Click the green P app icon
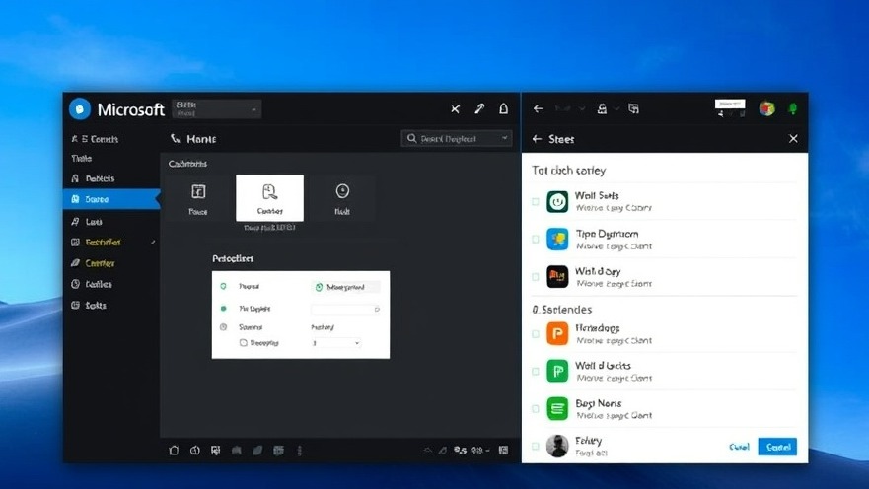The image size is (869, 489). click(557, 371)
